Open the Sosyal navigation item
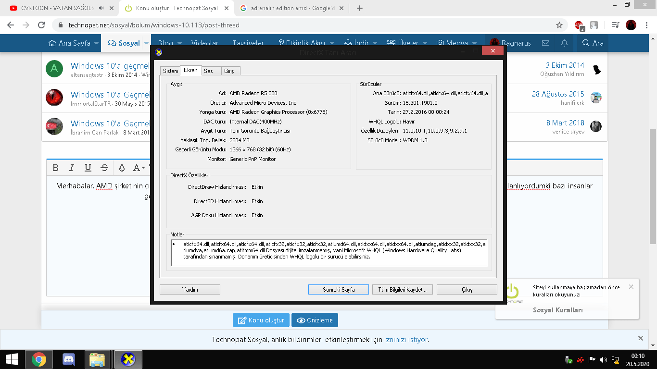This screenshot has height=369, width=657. click(124, 43)
